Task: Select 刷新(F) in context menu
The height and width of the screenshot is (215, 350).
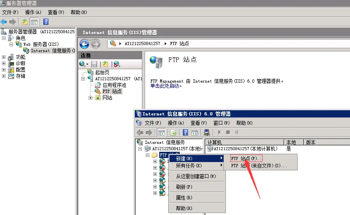Action: tap(197, 187)
